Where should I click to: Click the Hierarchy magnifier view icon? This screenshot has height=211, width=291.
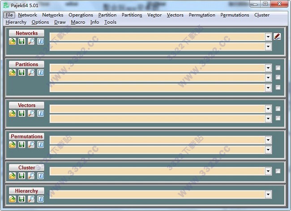coord(31,199)
